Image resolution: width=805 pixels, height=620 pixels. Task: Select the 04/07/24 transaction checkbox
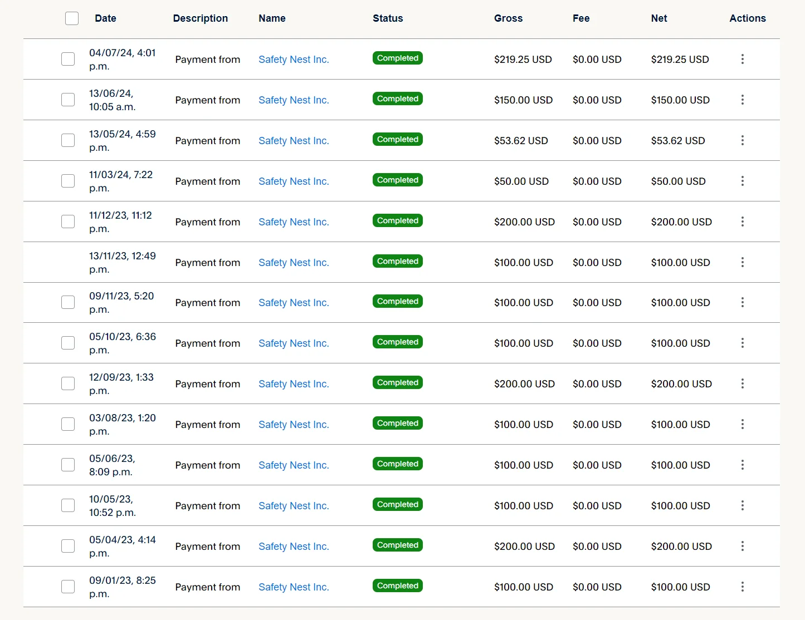point(68,59)
